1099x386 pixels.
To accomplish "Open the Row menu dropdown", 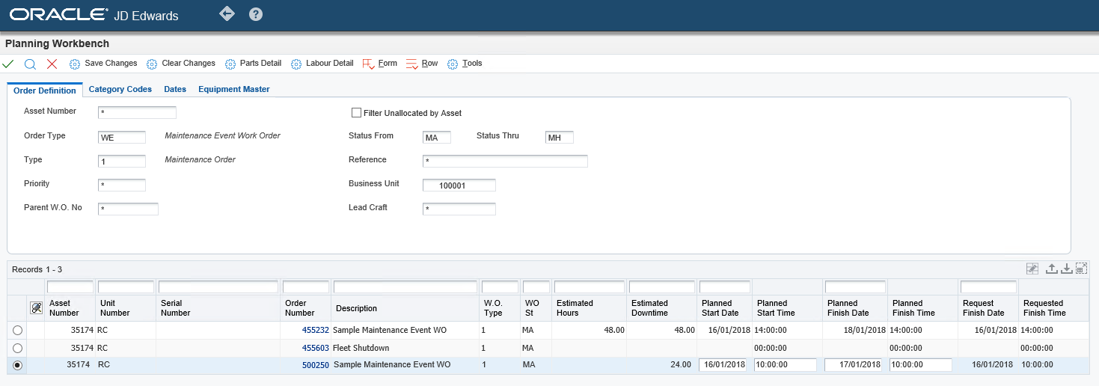I will click(422, 64).
